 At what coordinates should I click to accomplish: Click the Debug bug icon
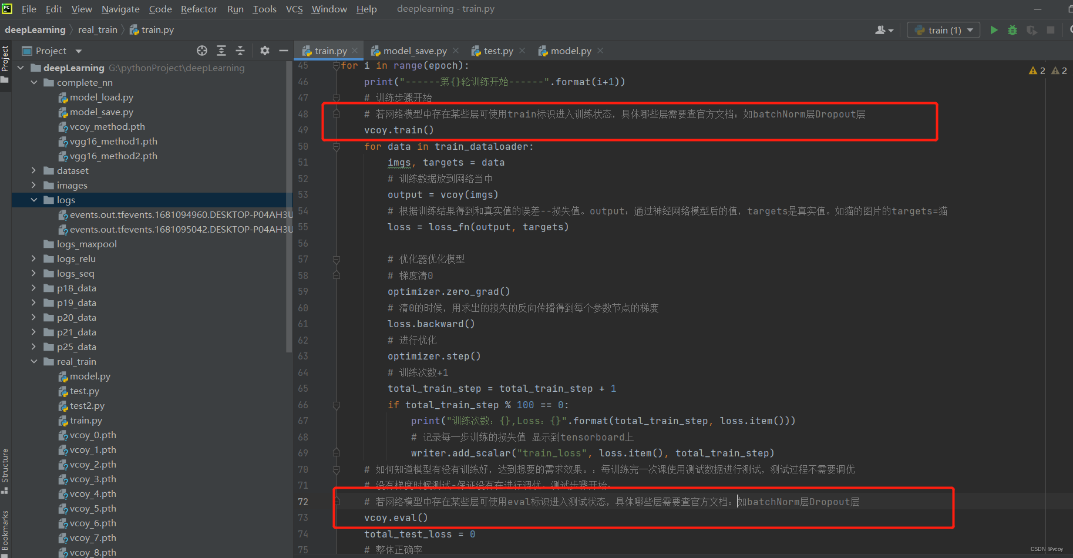tap(1013, 30)
